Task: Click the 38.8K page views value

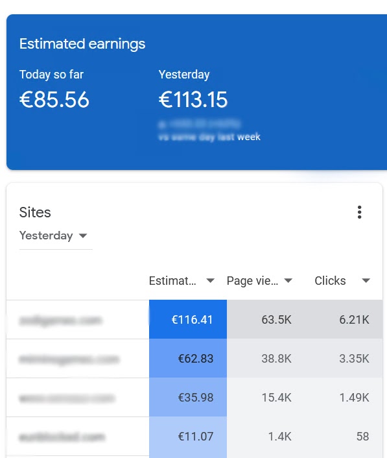Action: pos(276,359)
